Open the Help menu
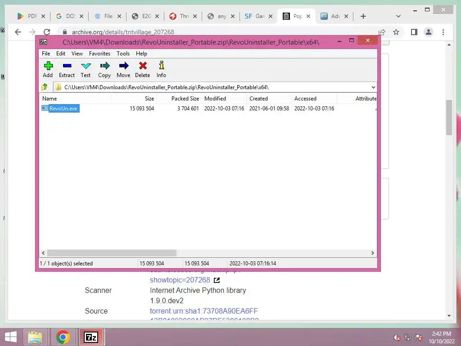Screen dimensions: 461x346 click(141, 54)
